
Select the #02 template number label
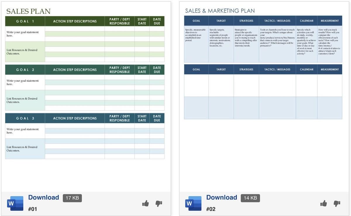pos(211,209)
